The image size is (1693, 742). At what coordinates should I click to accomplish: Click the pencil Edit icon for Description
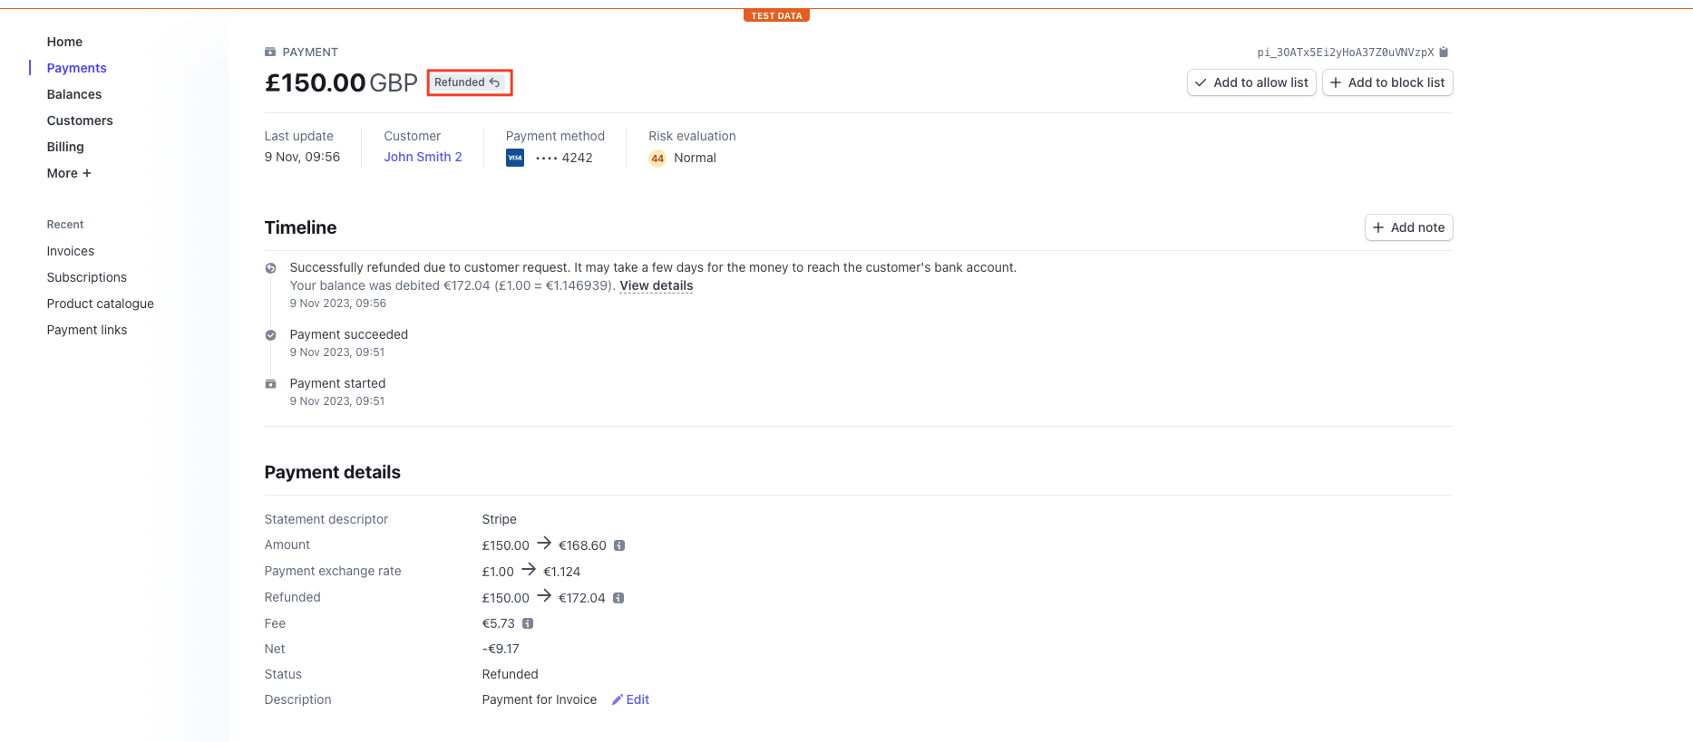click(x=618, y=699)
